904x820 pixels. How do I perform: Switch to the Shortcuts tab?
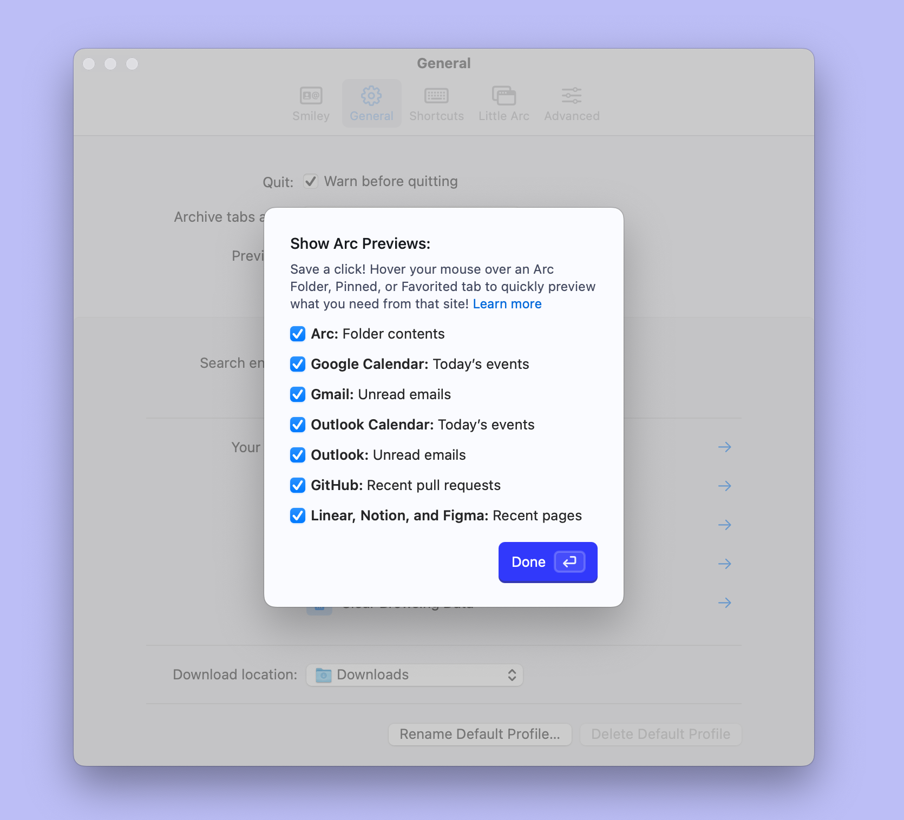point(436,104)
